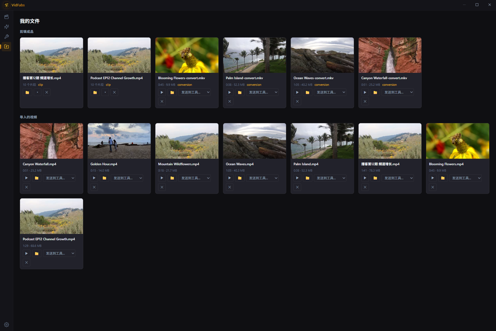496x331 pixels.
Task: Open the wrench toolbox sidebar icon
Action: pos(7,37)
